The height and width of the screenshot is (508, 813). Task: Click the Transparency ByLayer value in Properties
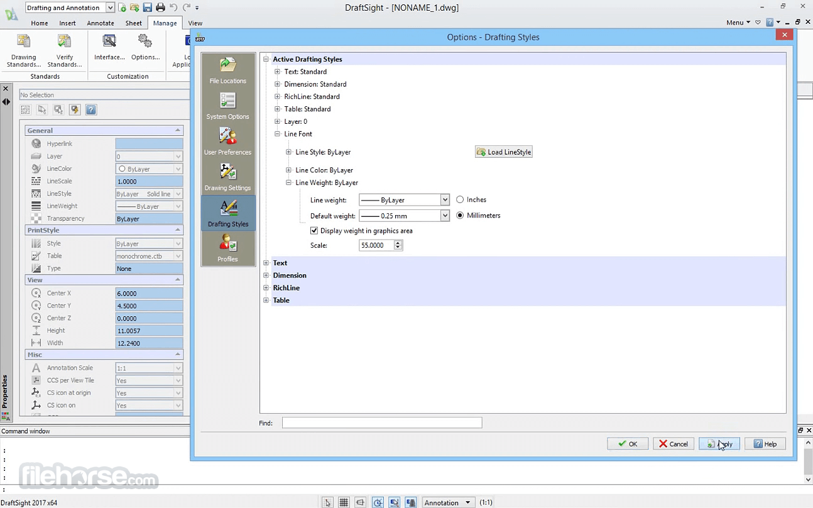coord(149,219)
